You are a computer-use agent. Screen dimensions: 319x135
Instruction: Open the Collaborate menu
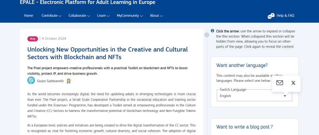pyautogui.click(x=79, y=16)
